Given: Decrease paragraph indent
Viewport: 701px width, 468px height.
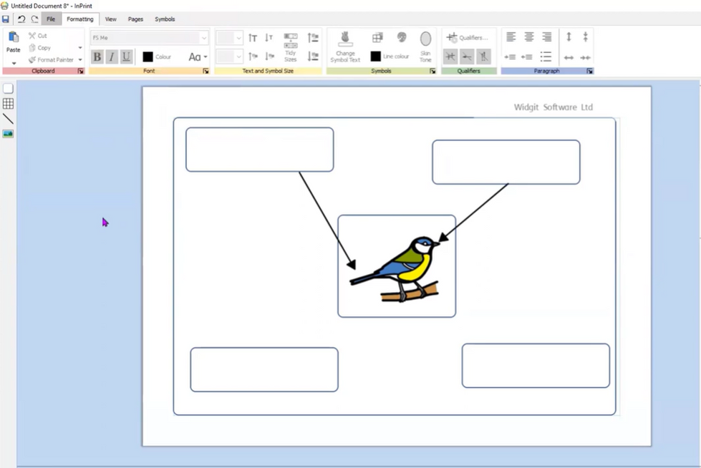Looking at the screenshot, I should click(527, 57).
